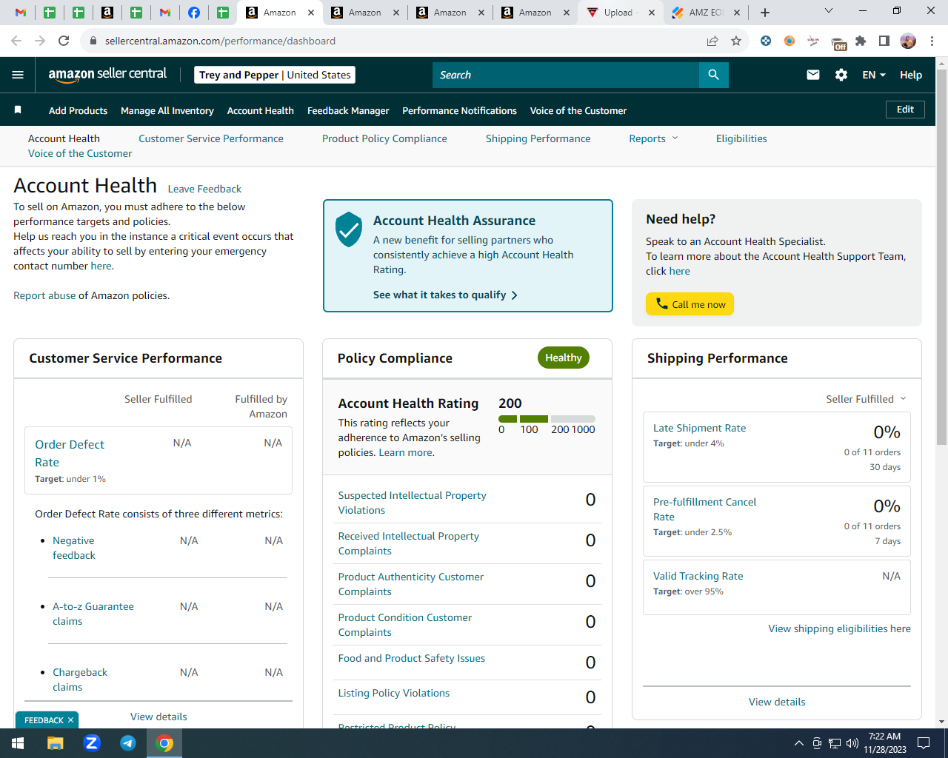Open a new browser tab

pos(765,13)
